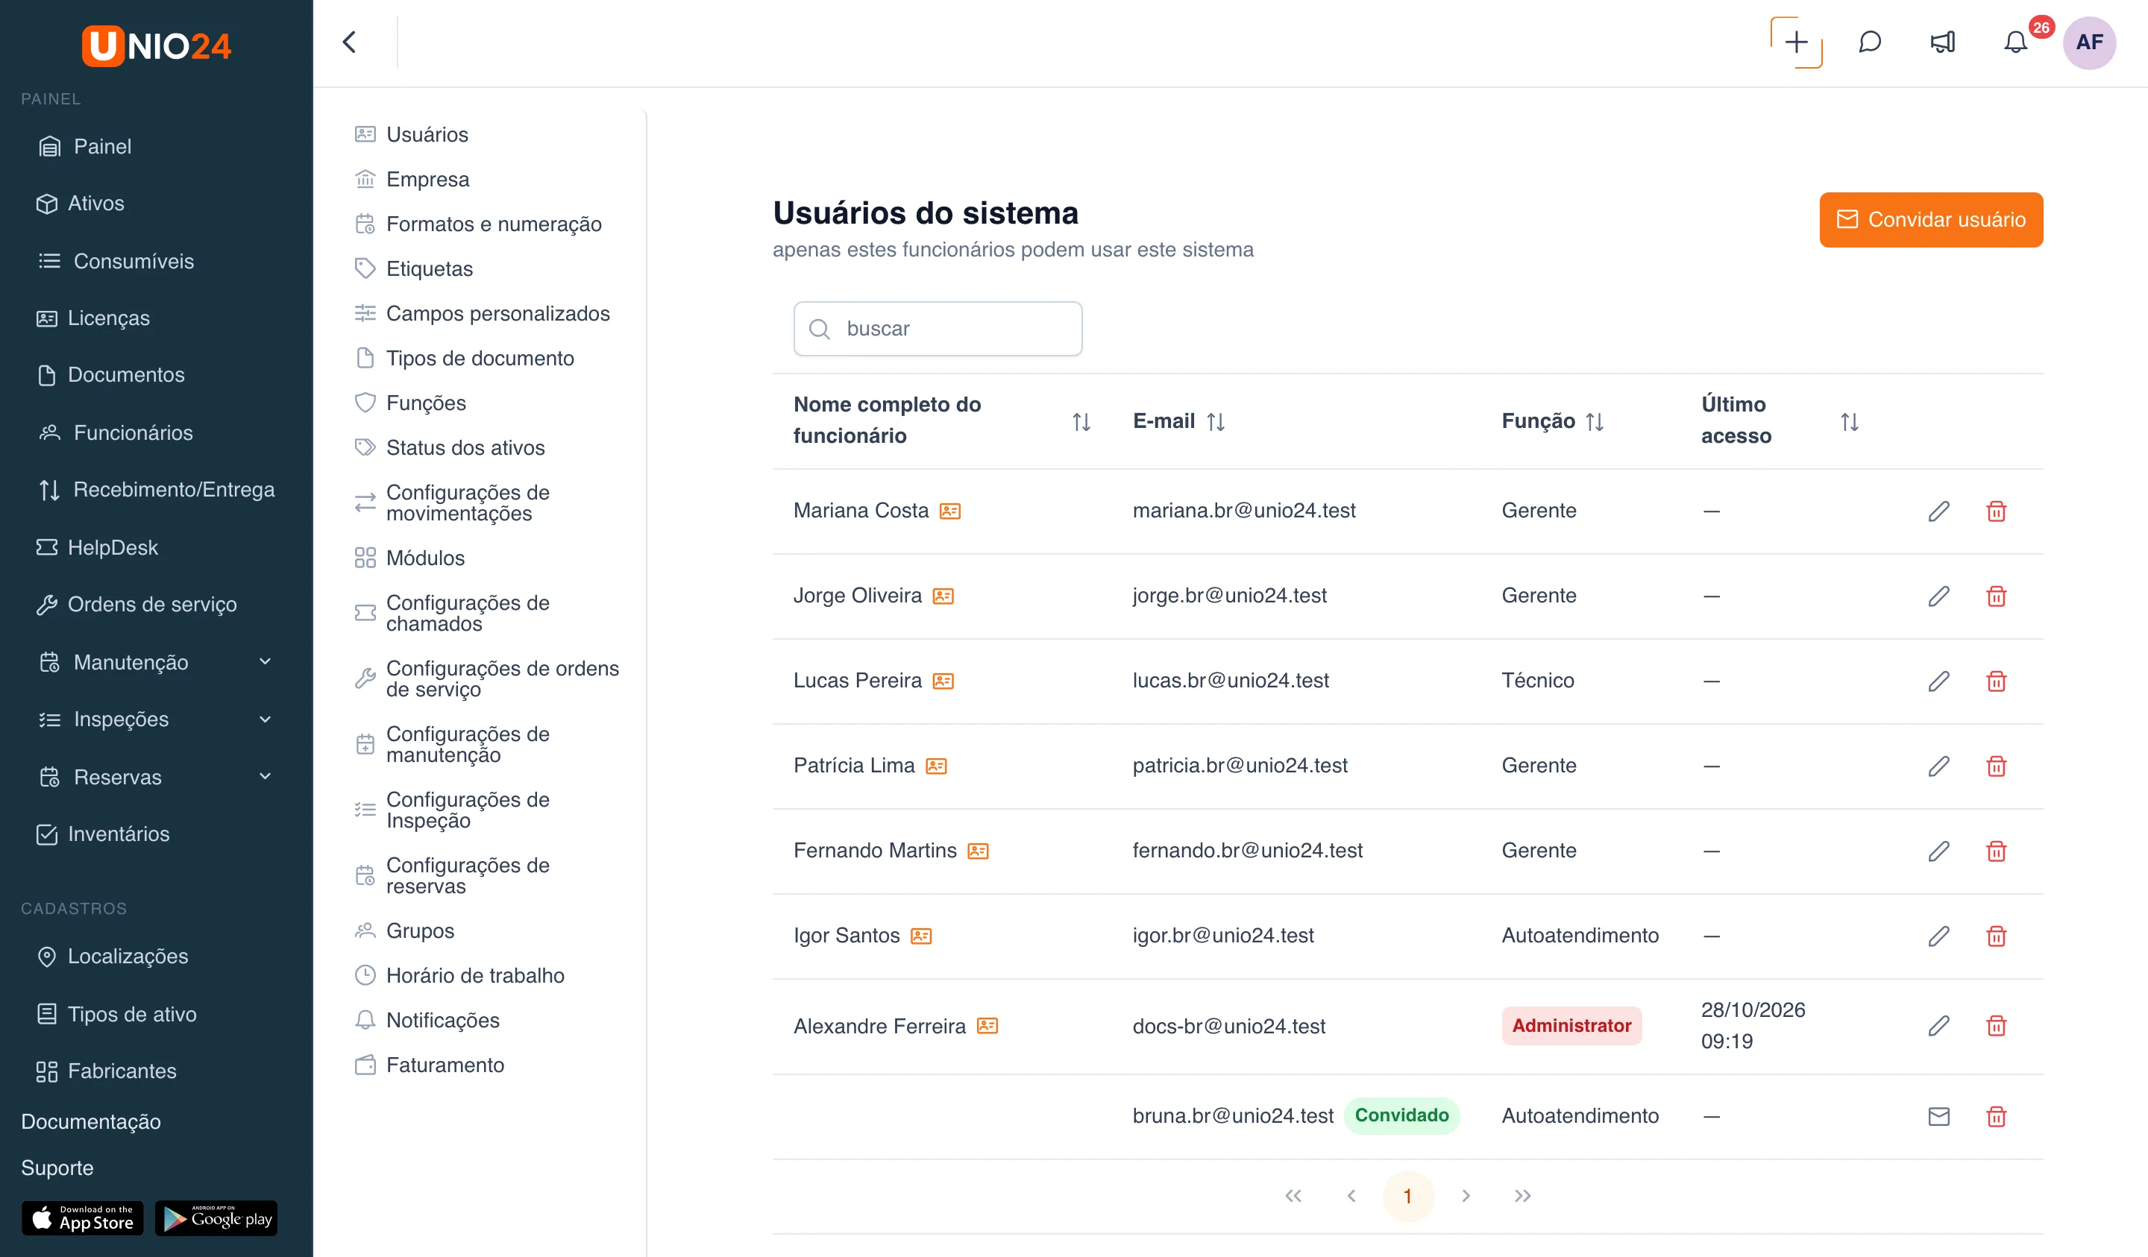Open the Funções settings section
Screen dimensions: 2148x1257
pos(425,403)
